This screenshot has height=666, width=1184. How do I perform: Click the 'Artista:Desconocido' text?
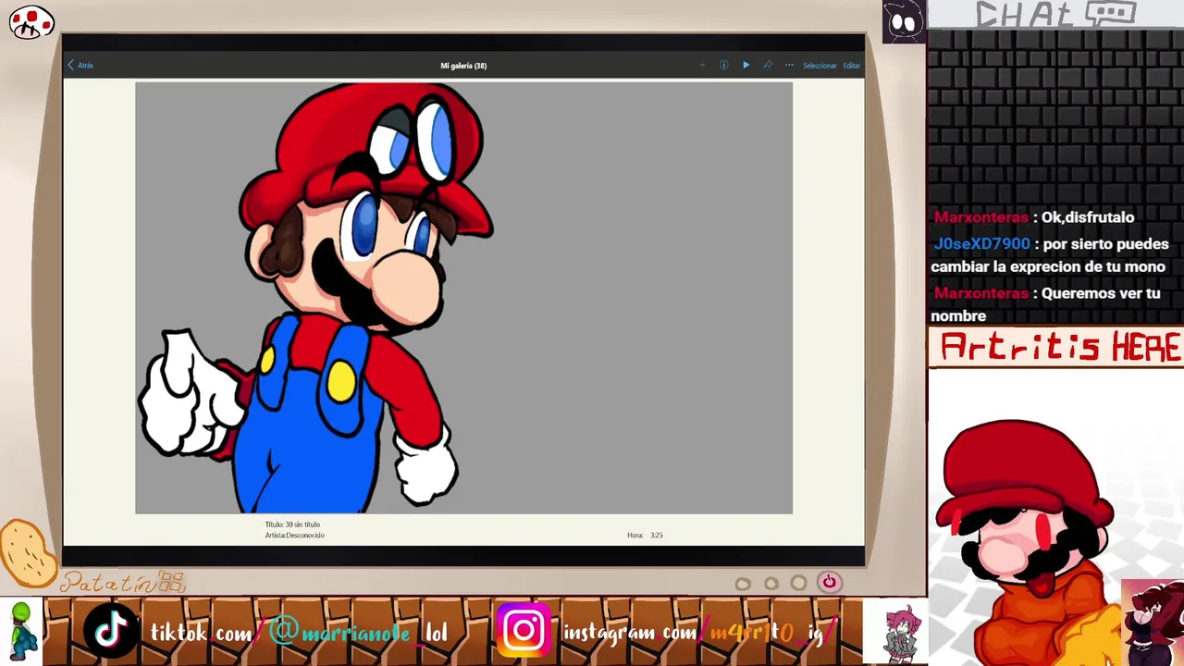[294, 536]
